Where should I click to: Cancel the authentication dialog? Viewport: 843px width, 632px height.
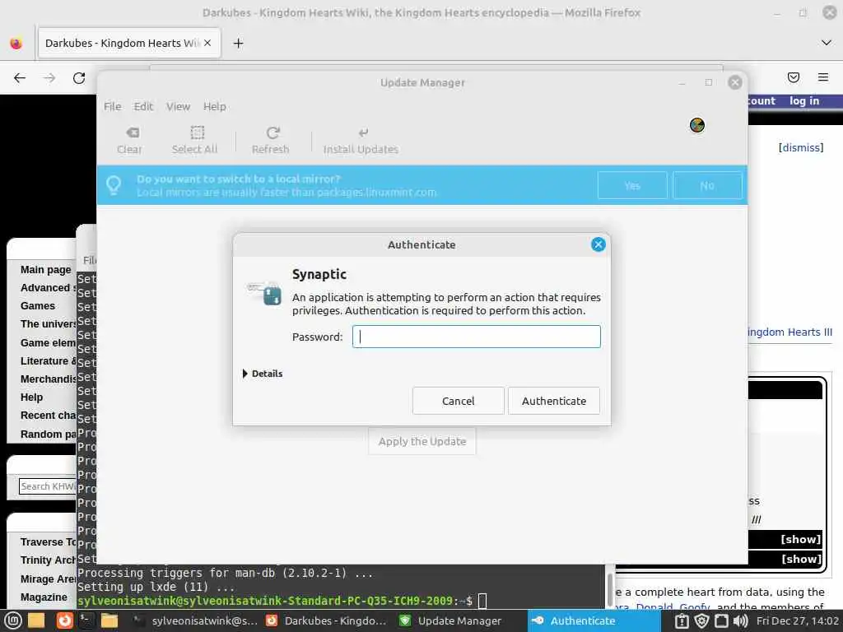(x=458, y=401)
